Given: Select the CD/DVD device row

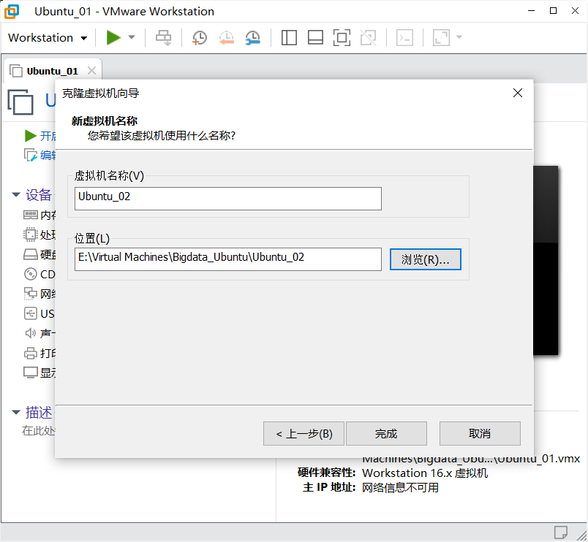Looking at the screenshot, I should click(39, 274).
